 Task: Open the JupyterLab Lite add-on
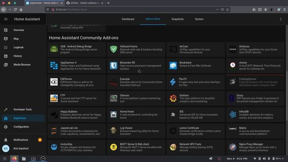point(76,131)
